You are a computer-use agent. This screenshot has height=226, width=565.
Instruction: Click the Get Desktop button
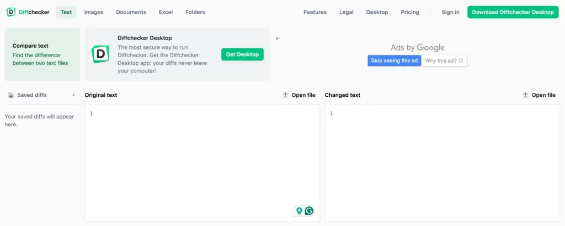point(242,54)
